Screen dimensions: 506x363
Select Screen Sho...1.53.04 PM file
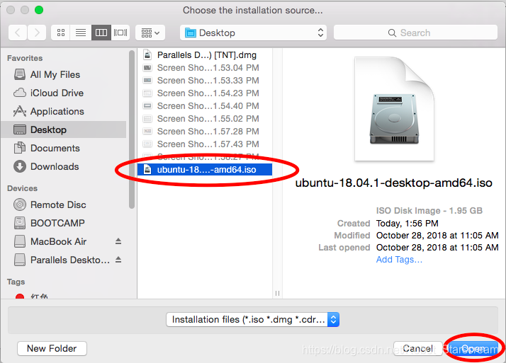click(x=205, y=68)
